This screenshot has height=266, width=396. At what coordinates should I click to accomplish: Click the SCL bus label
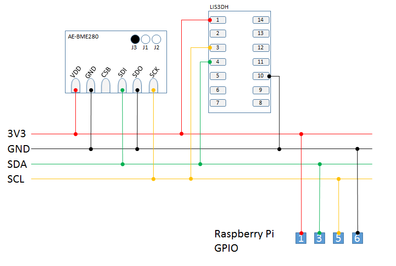[x=17, y=179]
